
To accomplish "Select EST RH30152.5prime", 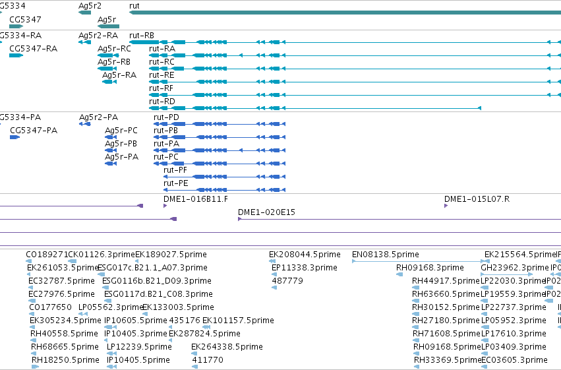I will (446, 308).
